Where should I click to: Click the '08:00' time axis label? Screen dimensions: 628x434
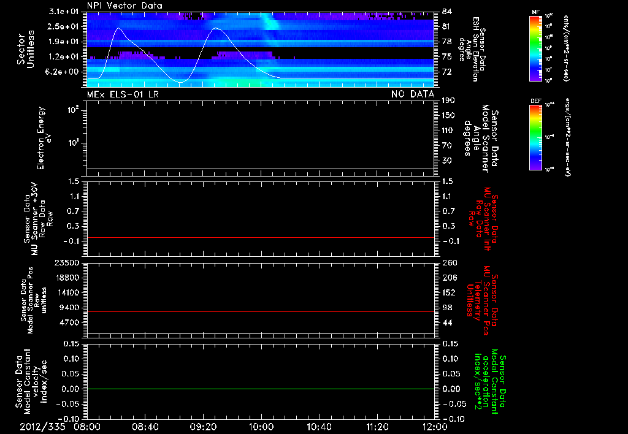click(87, 427)
